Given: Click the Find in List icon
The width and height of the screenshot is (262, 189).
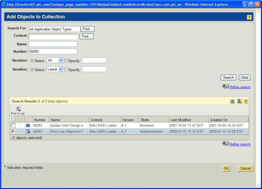Looking at the screenshot, I should click(19, 109).
